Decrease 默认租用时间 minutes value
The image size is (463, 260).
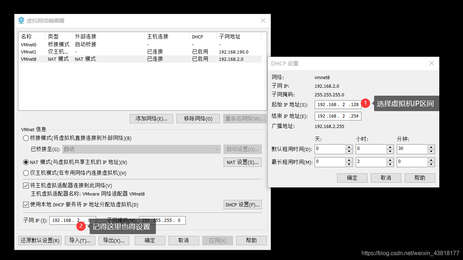pyautogui.click(x=431, y=151)
